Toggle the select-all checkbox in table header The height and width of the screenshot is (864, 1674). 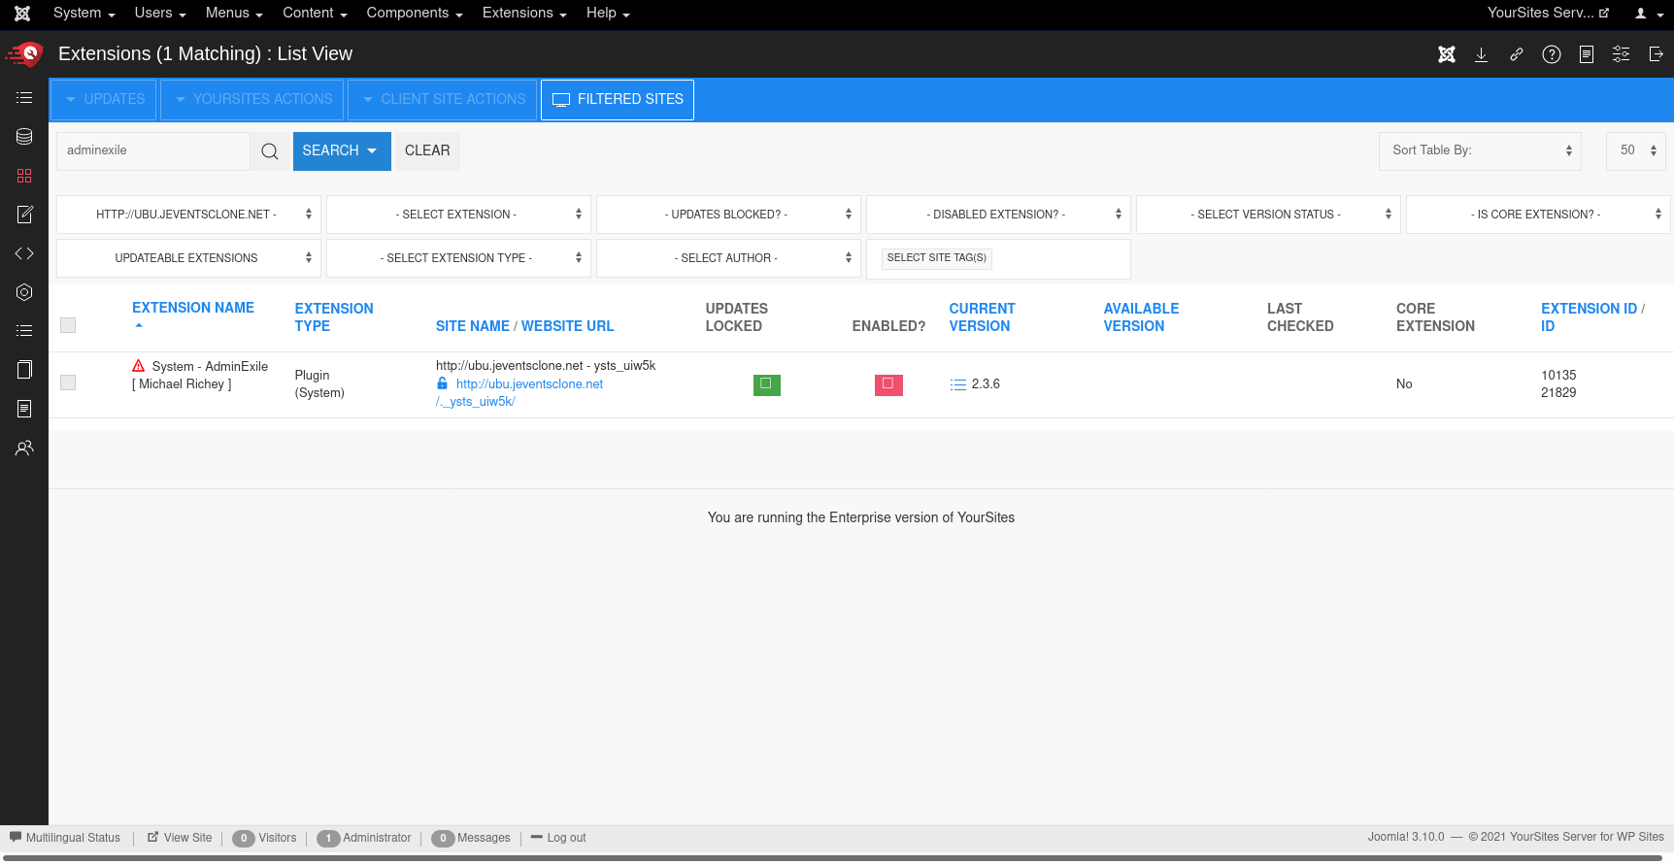pyautogui.click(x=68, y=325)
